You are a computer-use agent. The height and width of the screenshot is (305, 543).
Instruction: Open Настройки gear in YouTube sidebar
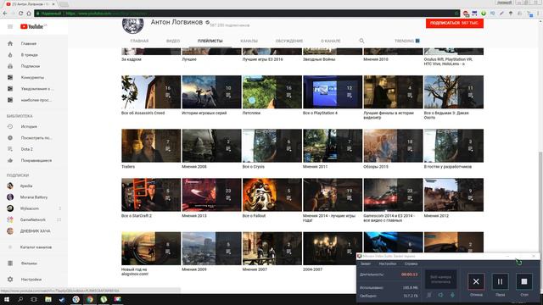[10, 279]
